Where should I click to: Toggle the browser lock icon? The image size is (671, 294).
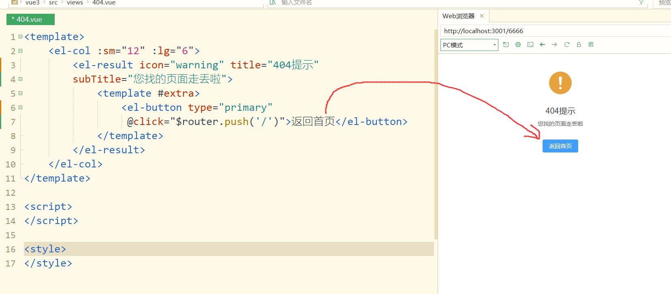579,44
